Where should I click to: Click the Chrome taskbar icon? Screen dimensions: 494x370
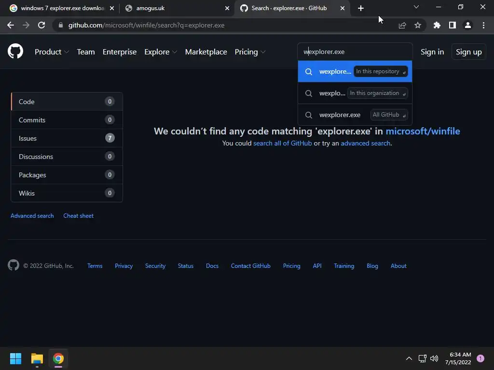pyautogui.click(x=58, y=358)
